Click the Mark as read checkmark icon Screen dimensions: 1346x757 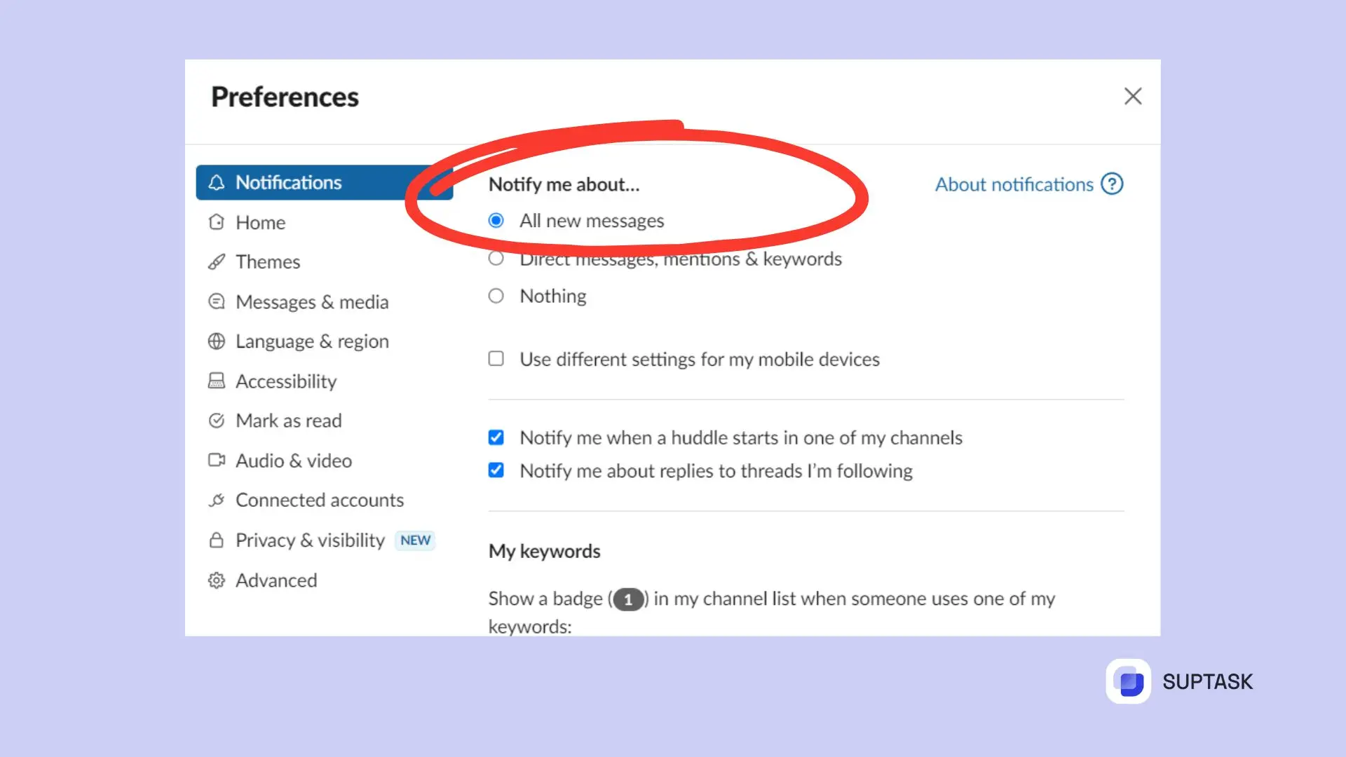(217, 421)
